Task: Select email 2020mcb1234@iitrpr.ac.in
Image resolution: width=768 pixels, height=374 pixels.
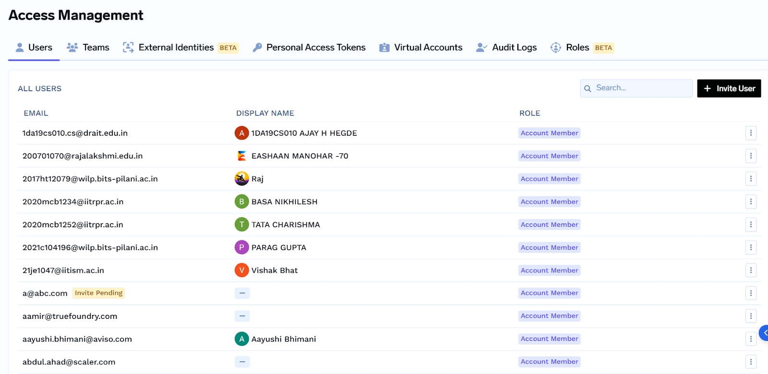Action: click(x=73, y=202)
